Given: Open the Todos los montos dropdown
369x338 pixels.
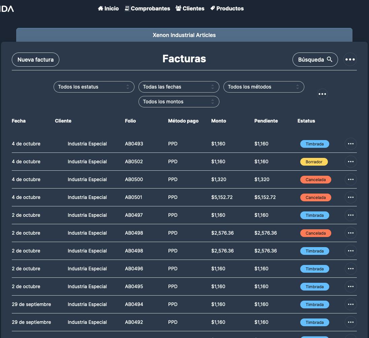Looking at the screenshot, I should point(179,102).
